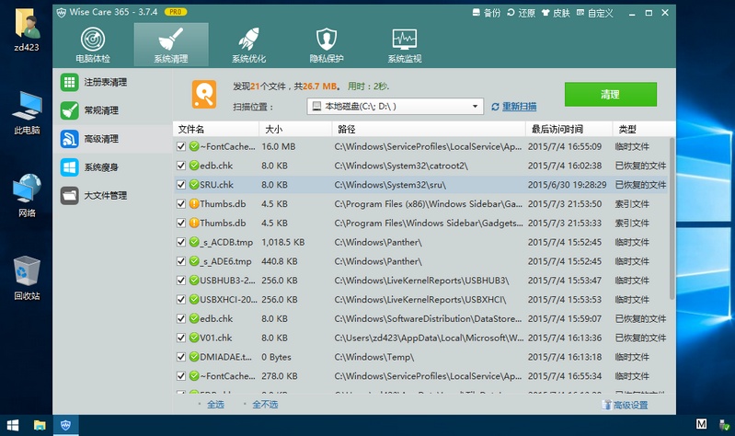This screenshot has width=735, height=436.
Task: Select the 系统瘦身 Windows icon
Action: point(69,167)
